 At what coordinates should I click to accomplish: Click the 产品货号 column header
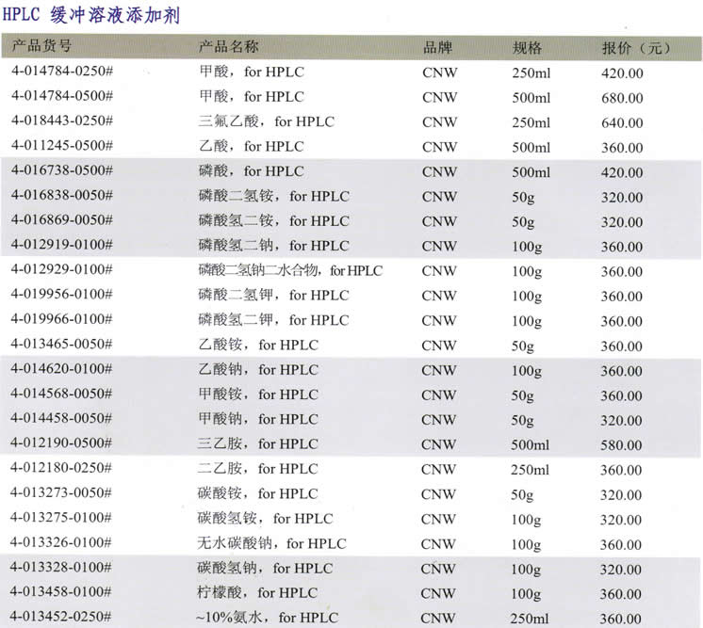41,46
